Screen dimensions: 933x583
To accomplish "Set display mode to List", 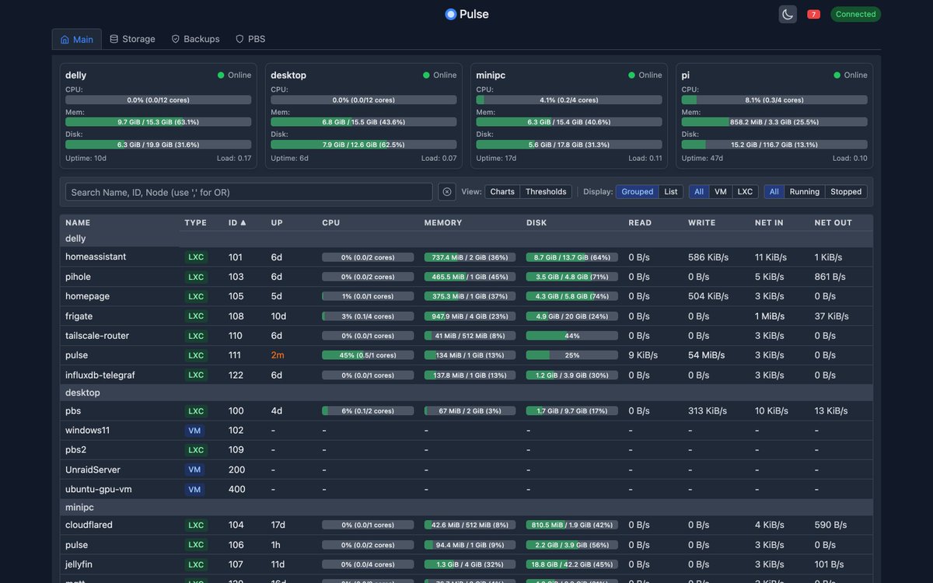I will click(x=671, y=192).
